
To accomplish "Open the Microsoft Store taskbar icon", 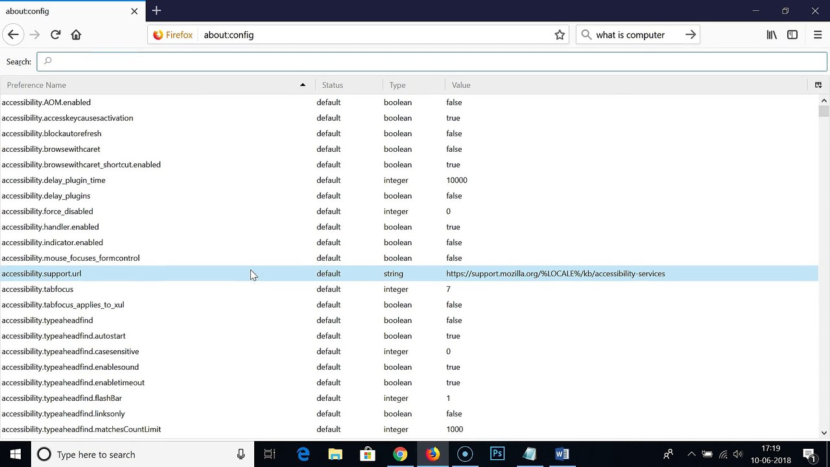I will [x=368, y=454].
